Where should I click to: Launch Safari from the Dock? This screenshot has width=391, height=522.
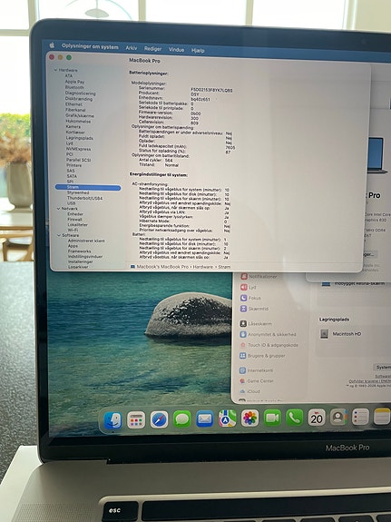[x=159, y=419]
